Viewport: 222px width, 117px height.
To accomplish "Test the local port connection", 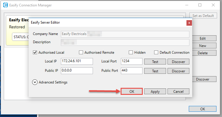I will pos(155,62).
